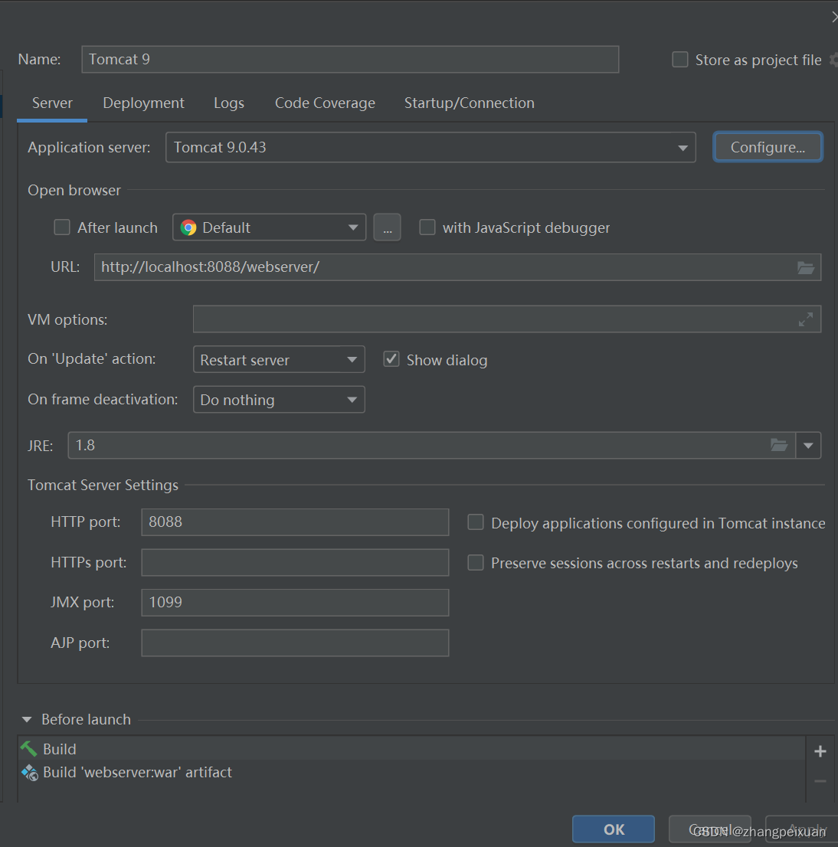The width and height of the screenshot is (838, 847).
Task: Open the JRE dropdown arrow
Action: (808, 446)
